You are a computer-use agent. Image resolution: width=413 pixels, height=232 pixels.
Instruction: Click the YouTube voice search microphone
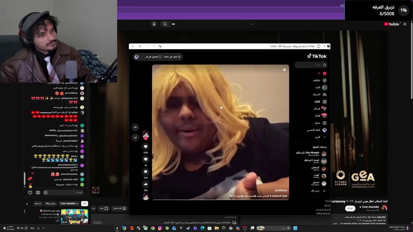[x=154, y=24]
